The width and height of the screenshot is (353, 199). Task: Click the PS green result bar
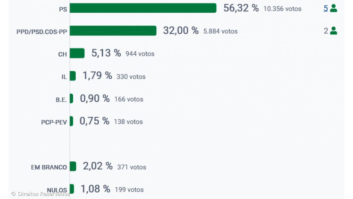pos(143,8)
